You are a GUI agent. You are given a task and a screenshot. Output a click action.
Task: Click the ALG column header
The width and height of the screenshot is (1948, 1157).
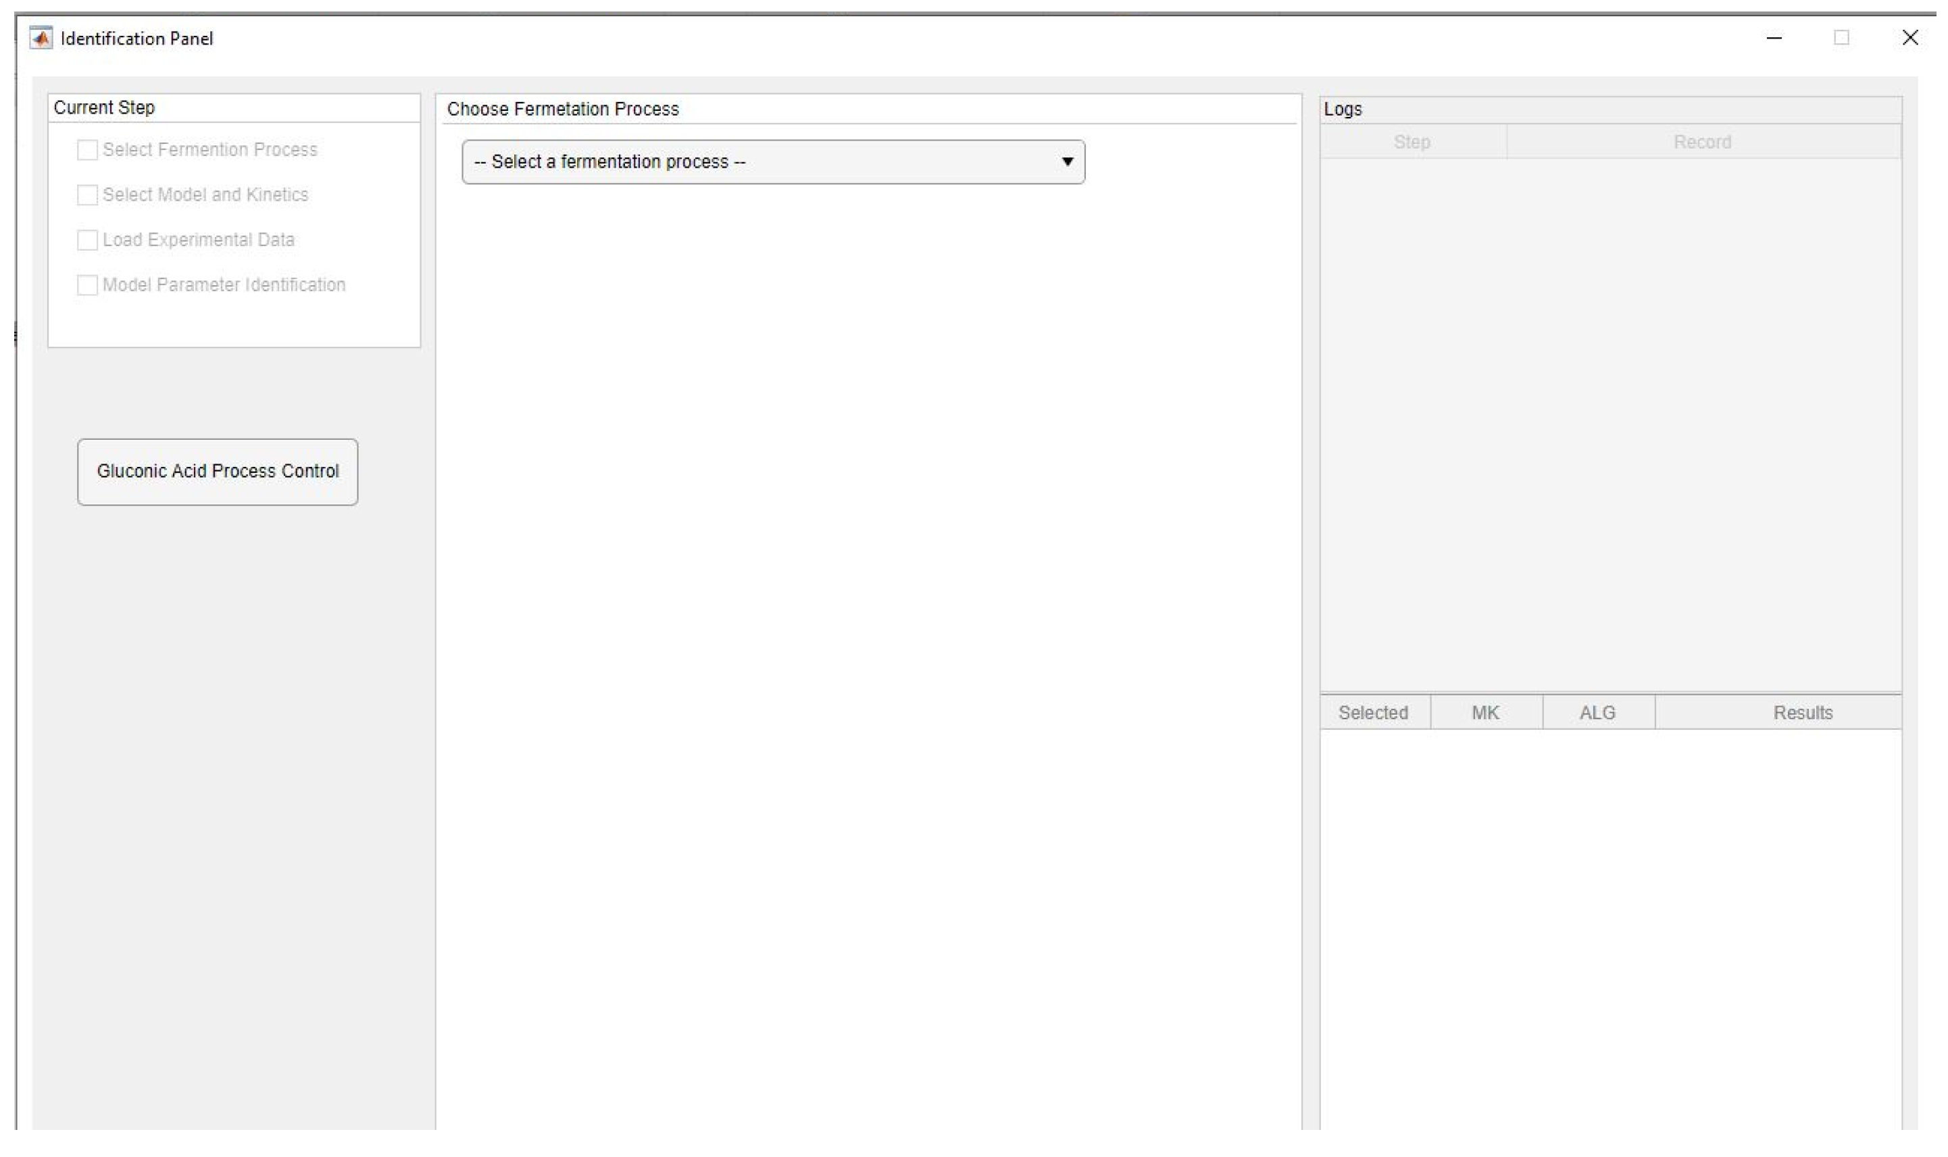[1597, 712]
